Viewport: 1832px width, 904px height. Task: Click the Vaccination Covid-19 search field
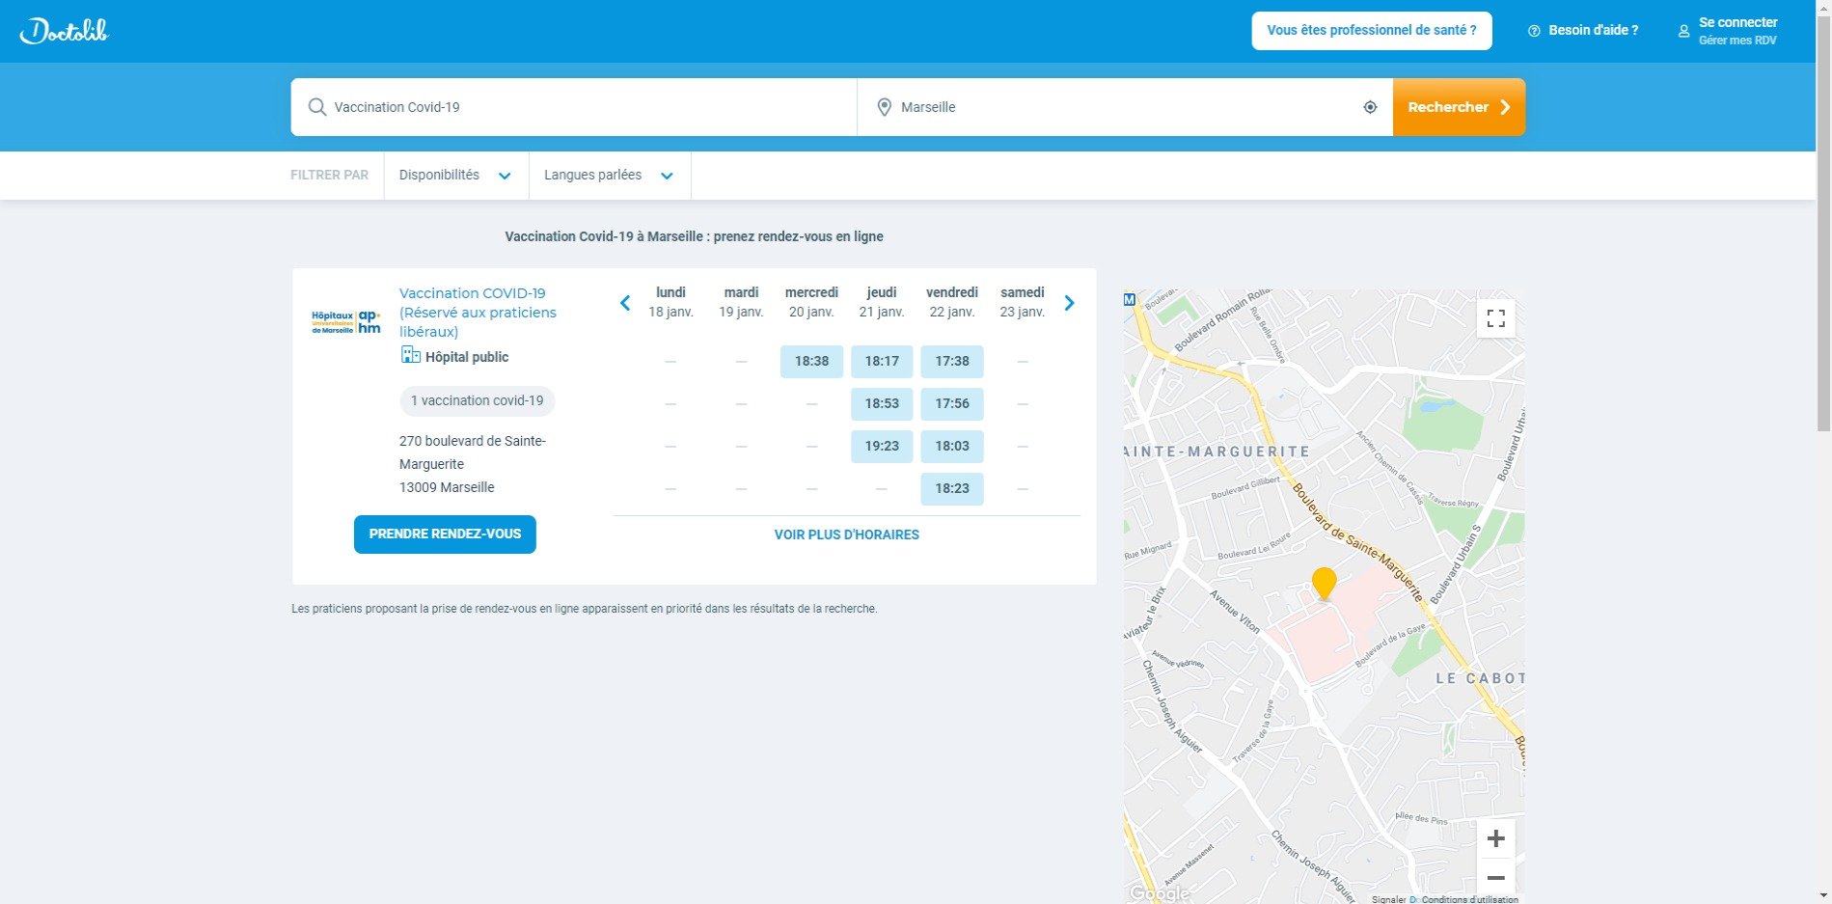(x=574, y=107)
